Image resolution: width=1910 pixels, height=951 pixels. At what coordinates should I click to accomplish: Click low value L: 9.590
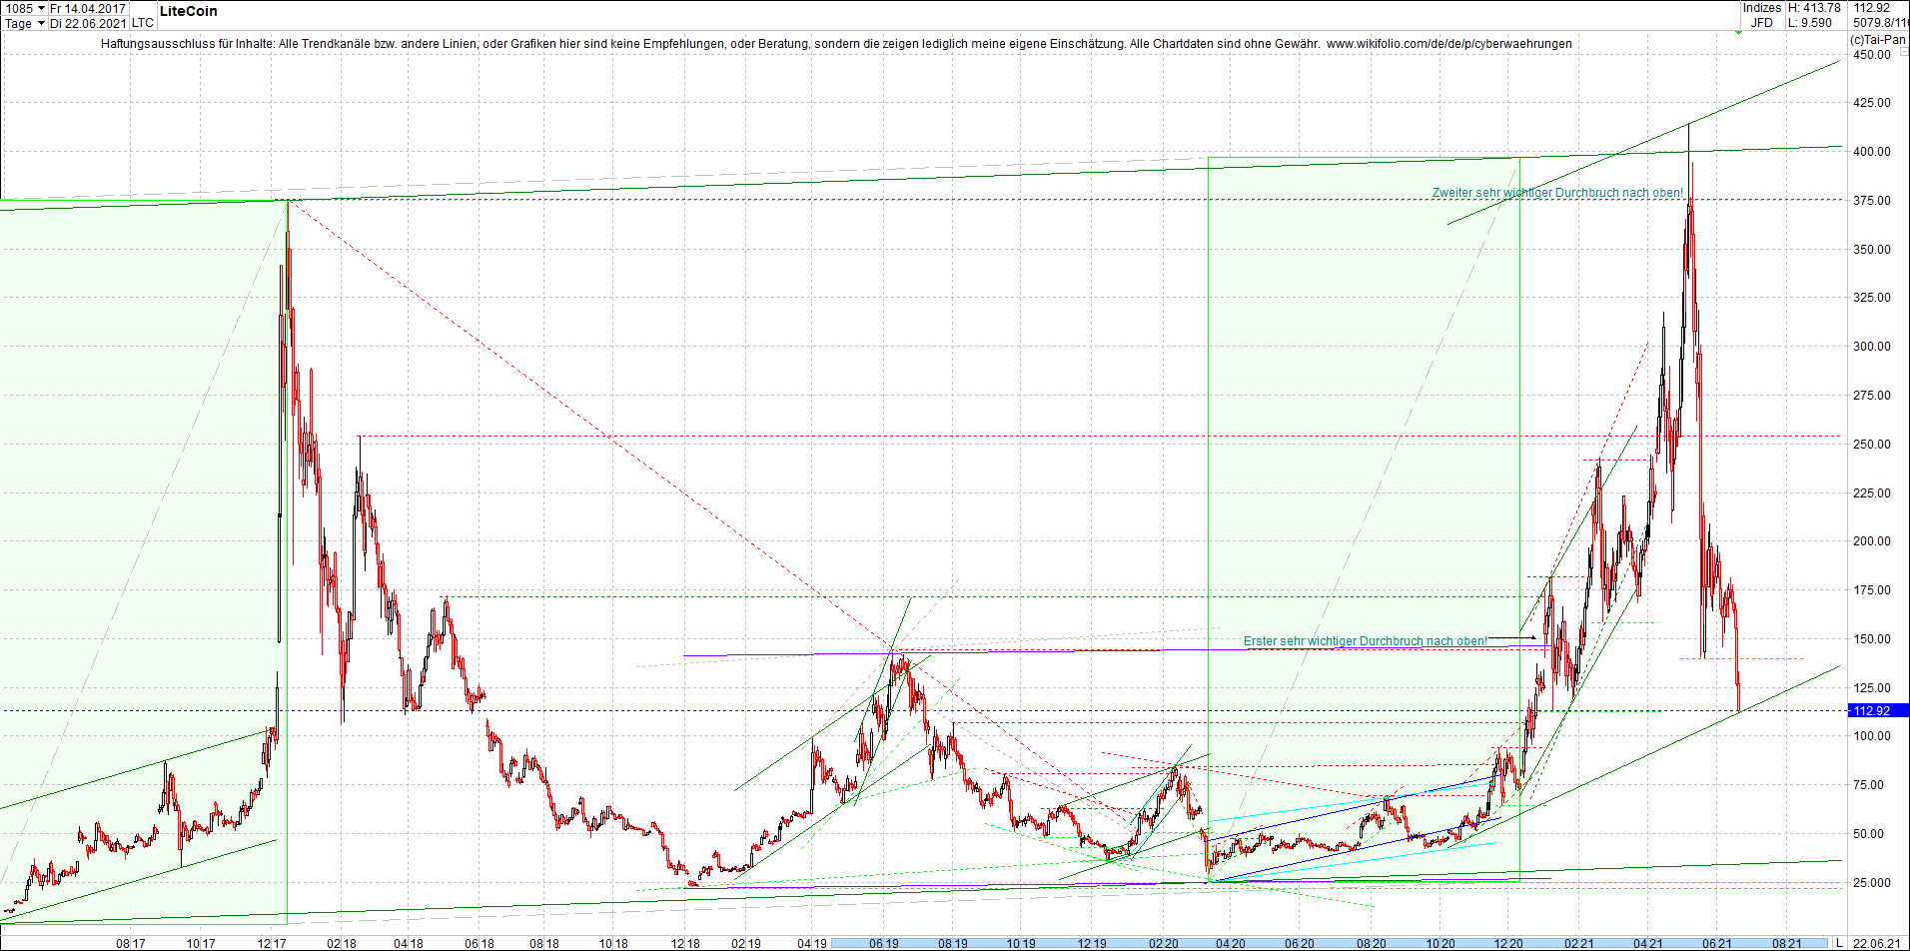[1810, 23]
